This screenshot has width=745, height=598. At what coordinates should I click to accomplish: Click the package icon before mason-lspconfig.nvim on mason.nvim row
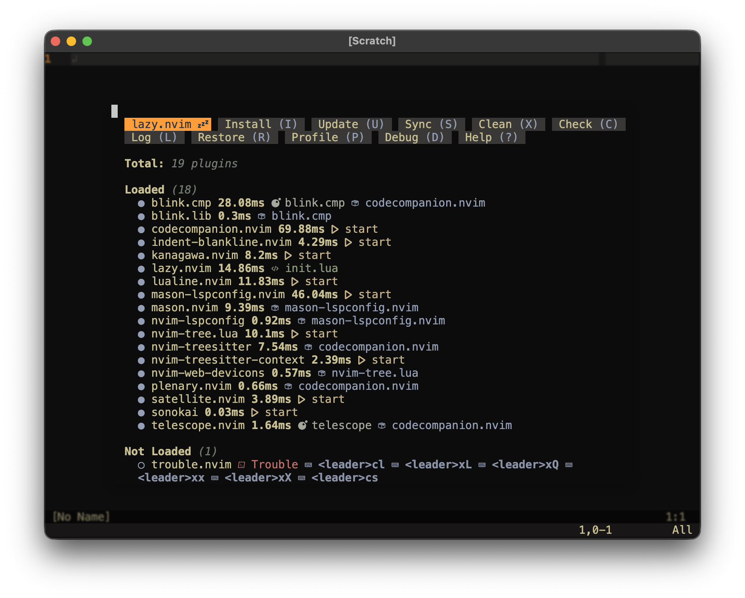click(x=275, y=308)
